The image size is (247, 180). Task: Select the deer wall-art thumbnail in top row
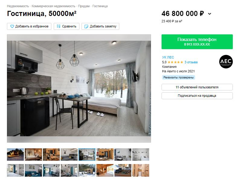tap(69, 154)
